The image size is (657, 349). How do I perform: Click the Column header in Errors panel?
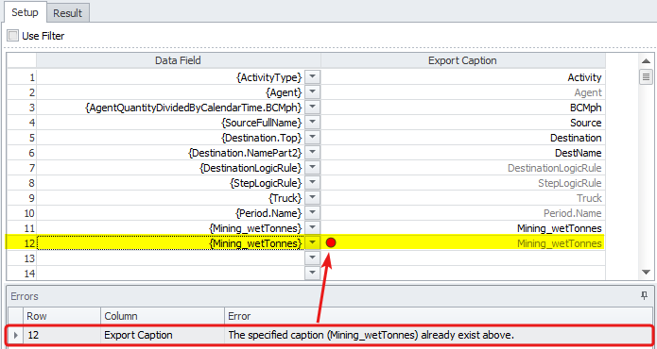tap(163, 316)
